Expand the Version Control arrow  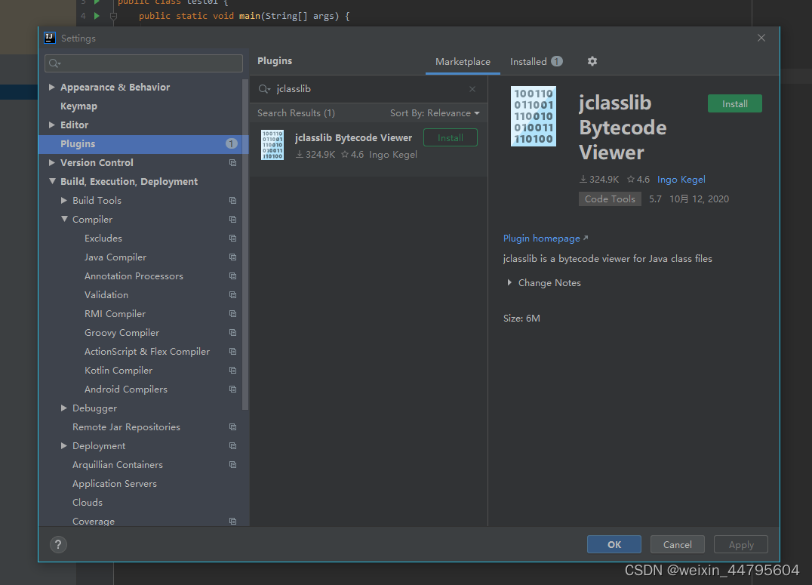[x=52, y=163]
